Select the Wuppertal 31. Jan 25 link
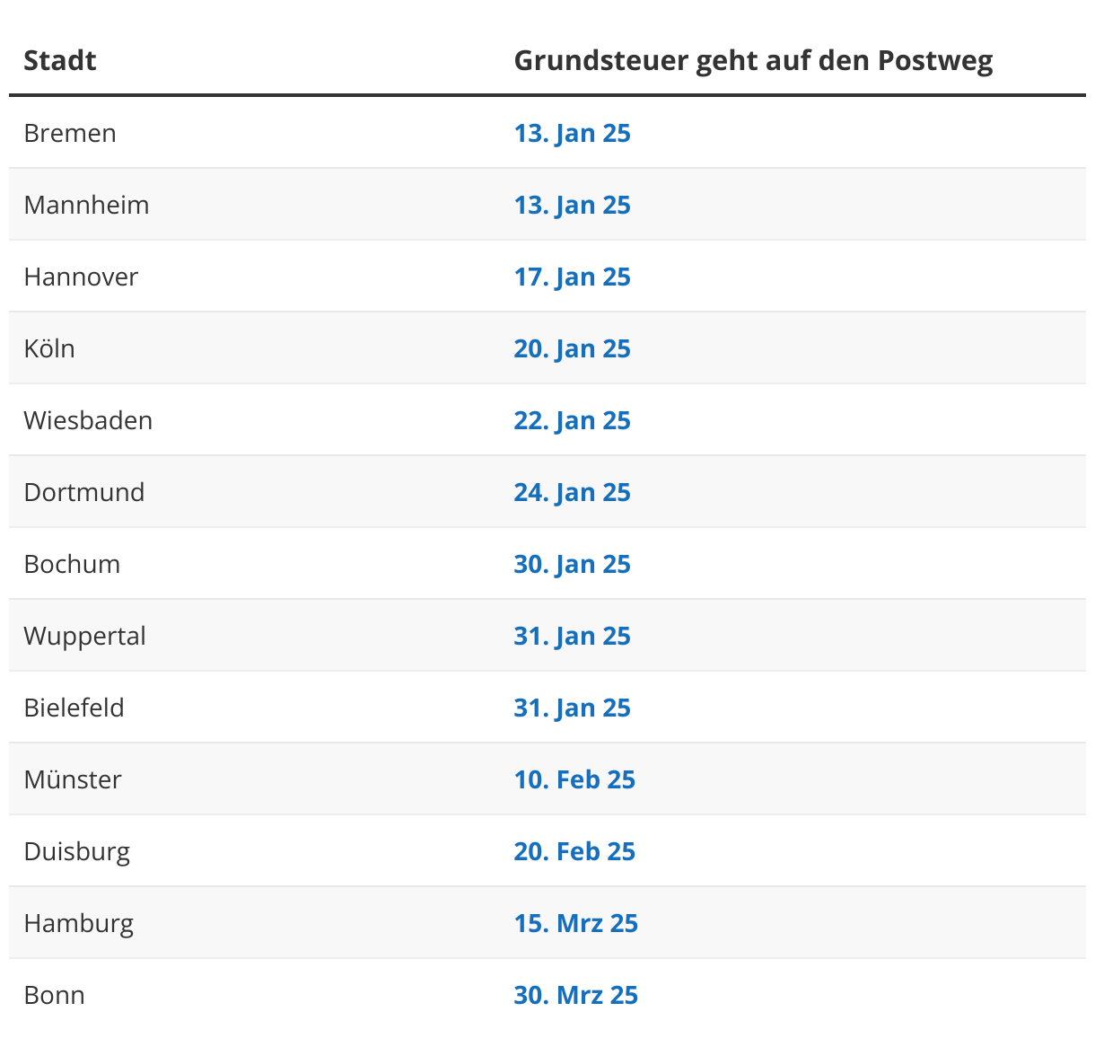 point(572,636)
